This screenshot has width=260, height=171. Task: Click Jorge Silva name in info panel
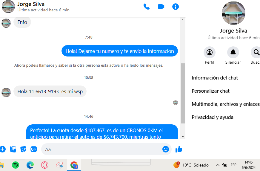(x=233, y=31)
